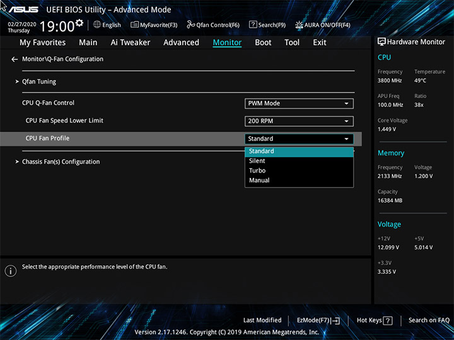This screenshot has width=454, height=340.
Task: Choose Manual fan profile
Action: point(299,181)
